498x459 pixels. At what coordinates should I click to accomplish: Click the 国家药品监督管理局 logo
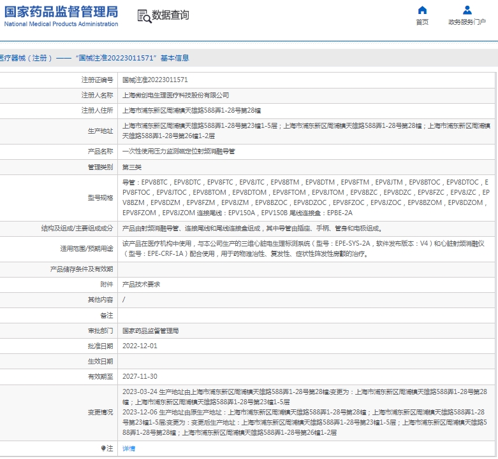click(x=61, y=16)
